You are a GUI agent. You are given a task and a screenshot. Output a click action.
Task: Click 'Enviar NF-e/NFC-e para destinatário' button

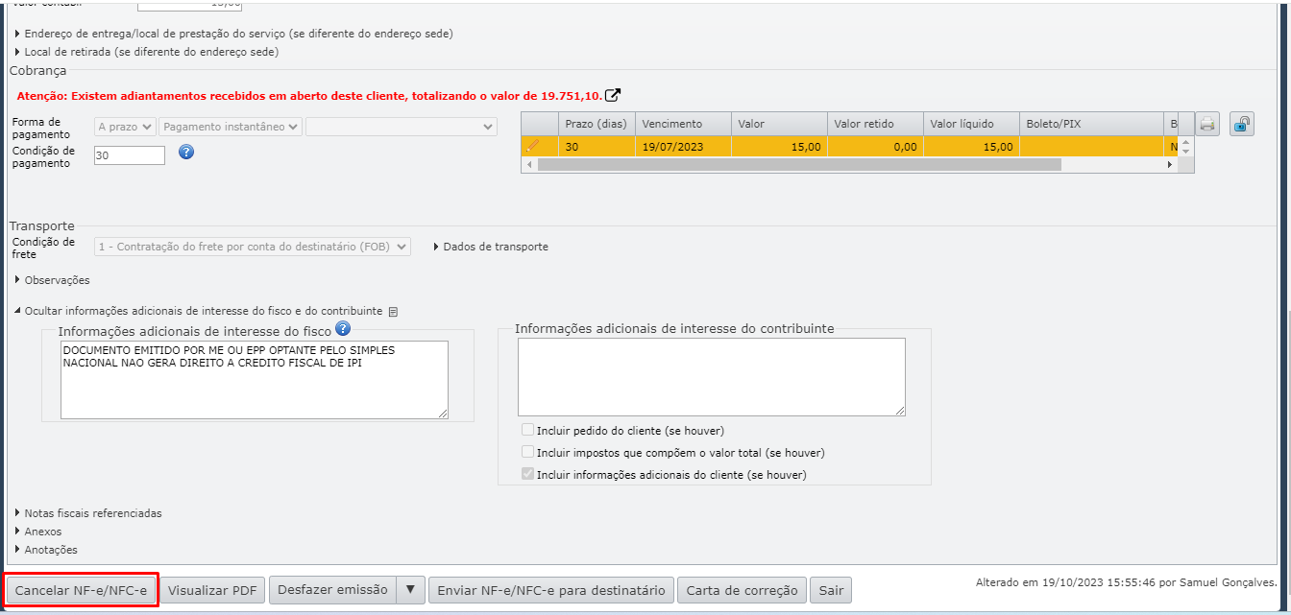(550, 590)
